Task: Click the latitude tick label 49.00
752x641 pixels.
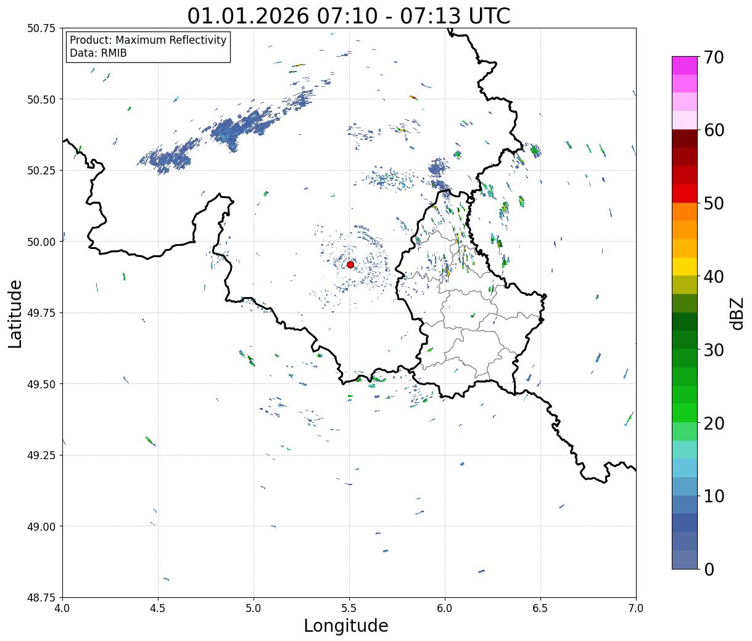Action: point(41,526)
